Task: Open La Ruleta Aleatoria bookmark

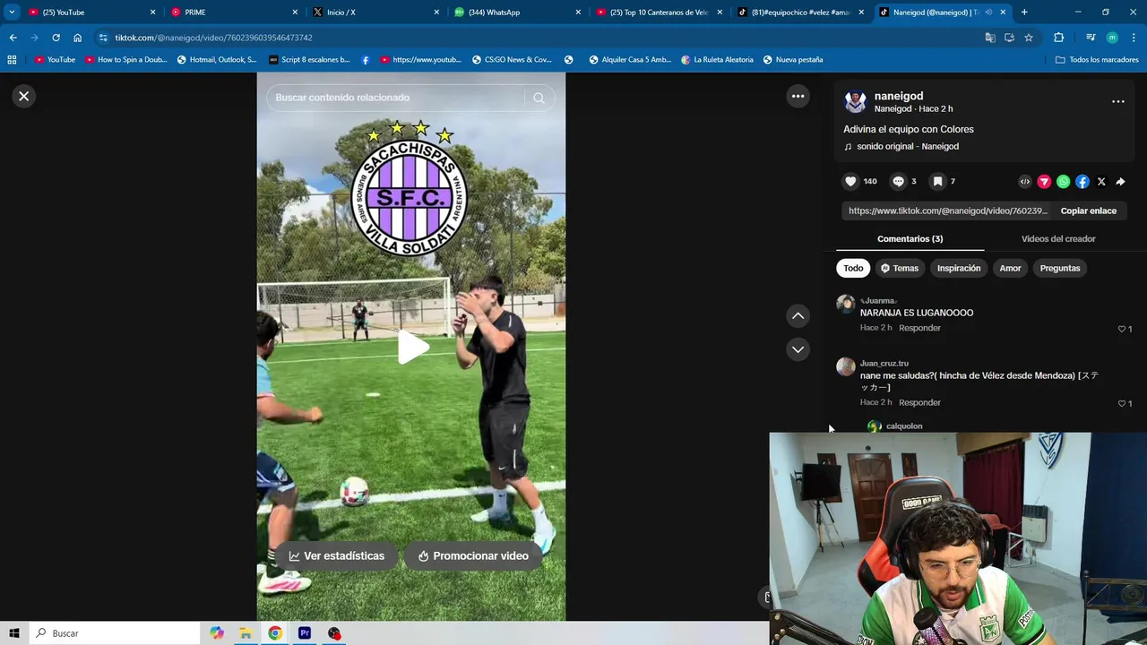Action: coord(717,60)
